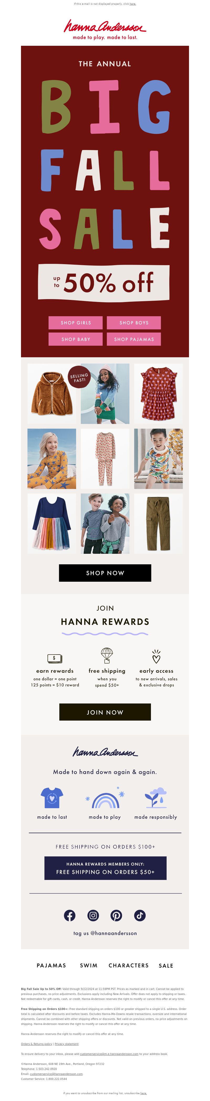
Task: Open the brown sherpa hoodie product image
Action: click(52, 394)
